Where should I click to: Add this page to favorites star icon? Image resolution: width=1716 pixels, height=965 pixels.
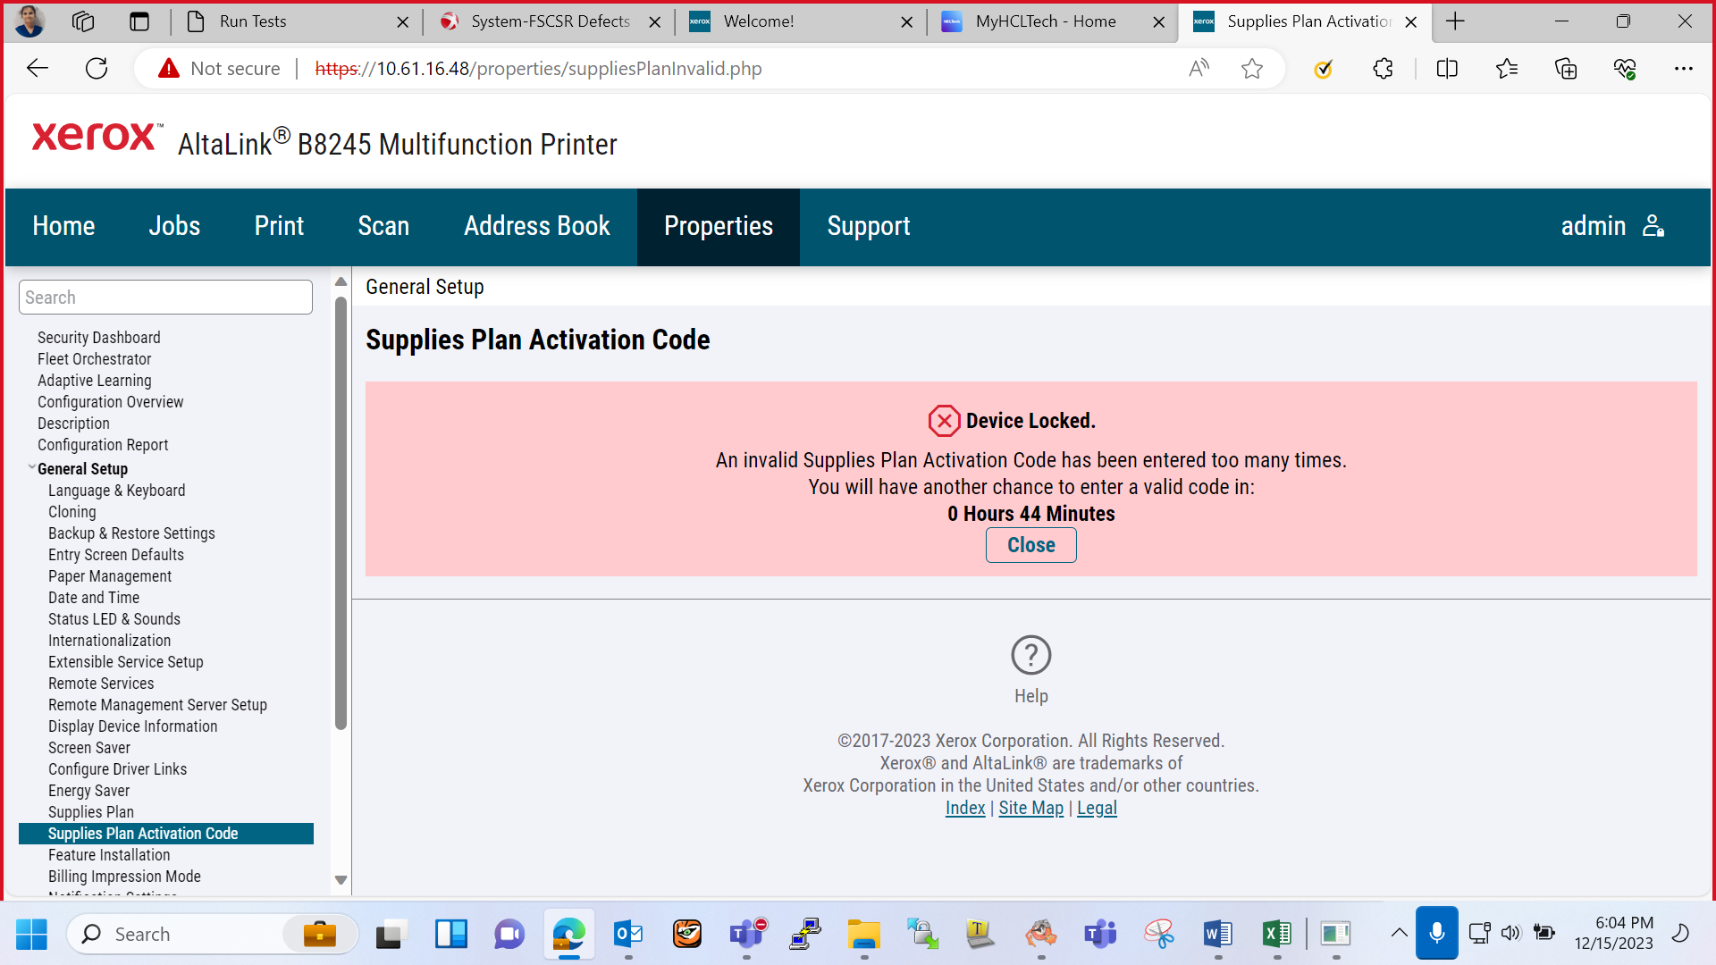click(x=1252, y=69)
